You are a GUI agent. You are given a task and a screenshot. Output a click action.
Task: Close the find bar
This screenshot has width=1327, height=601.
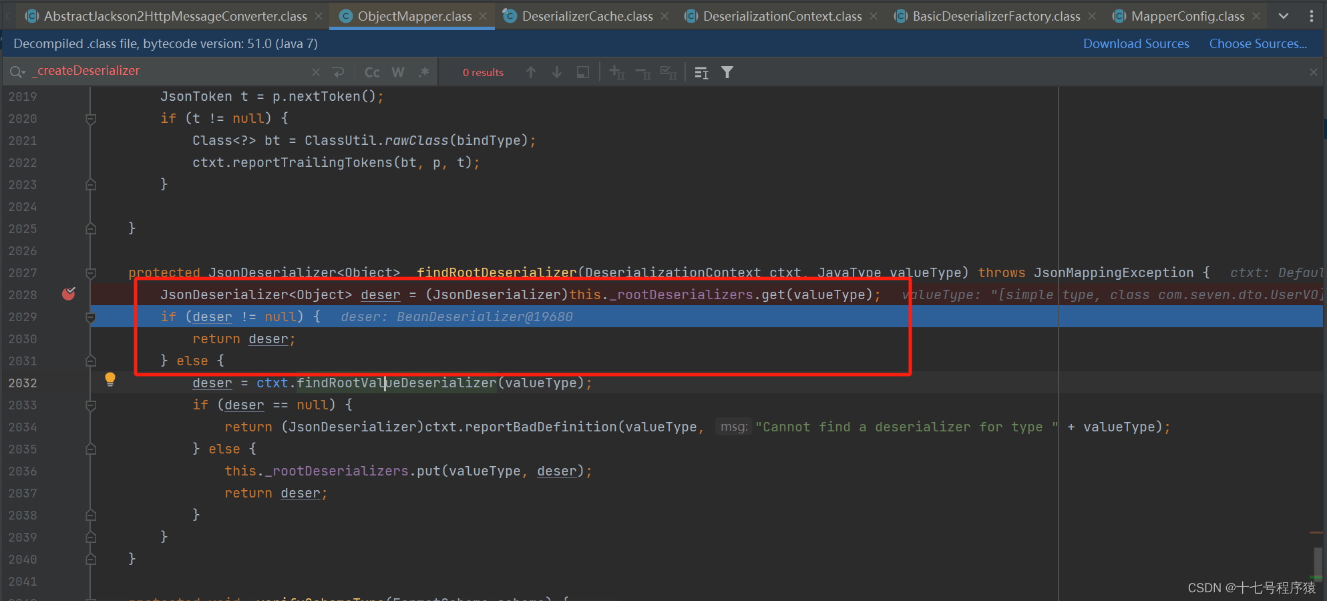pos(1314,72)
